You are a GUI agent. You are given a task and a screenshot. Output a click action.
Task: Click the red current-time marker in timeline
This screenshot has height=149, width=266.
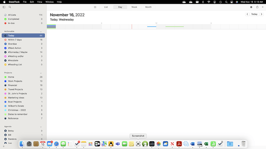[x=132, y=27]
